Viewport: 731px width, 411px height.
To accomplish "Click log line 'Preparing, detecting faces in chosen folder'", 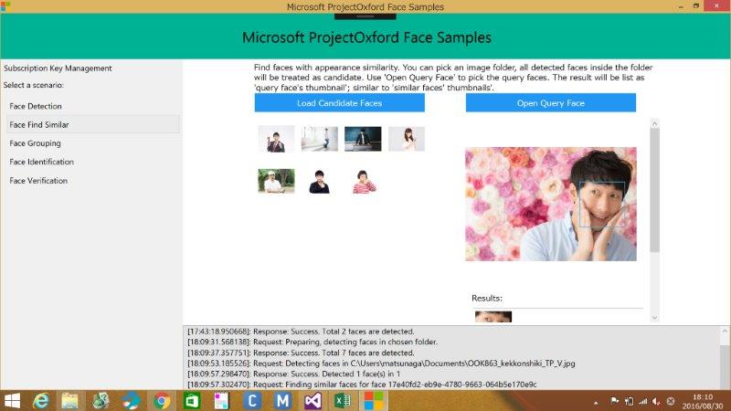I will click(x=313, y=342).
